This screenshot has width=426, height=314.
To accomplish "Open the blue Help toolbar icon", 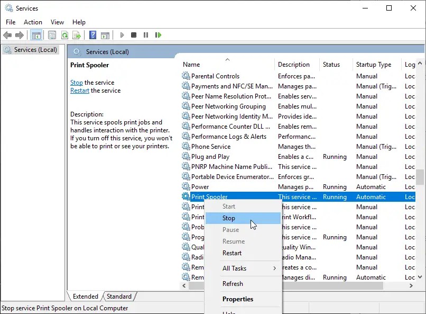I will point(92,35).
